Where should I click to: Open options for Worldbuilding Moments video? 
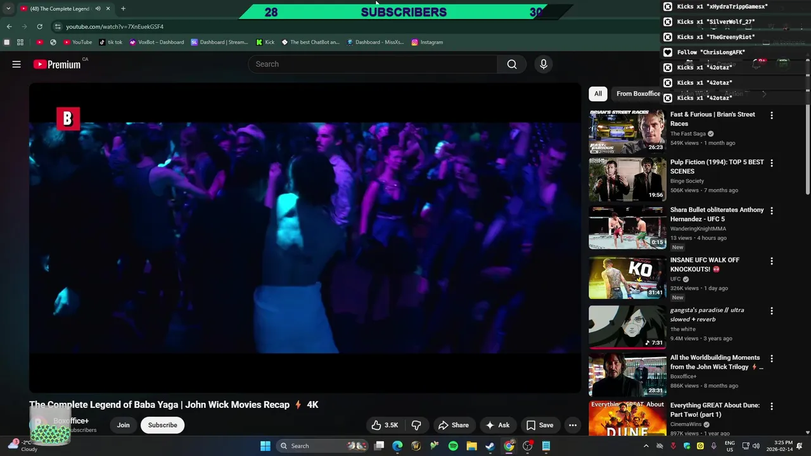click(x=771, y=358)
